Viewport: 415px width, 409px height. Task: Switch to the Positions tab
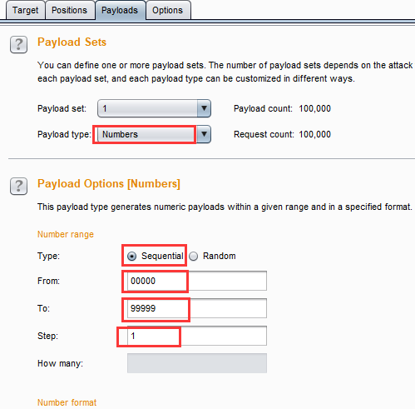click(x=70, y=10)
